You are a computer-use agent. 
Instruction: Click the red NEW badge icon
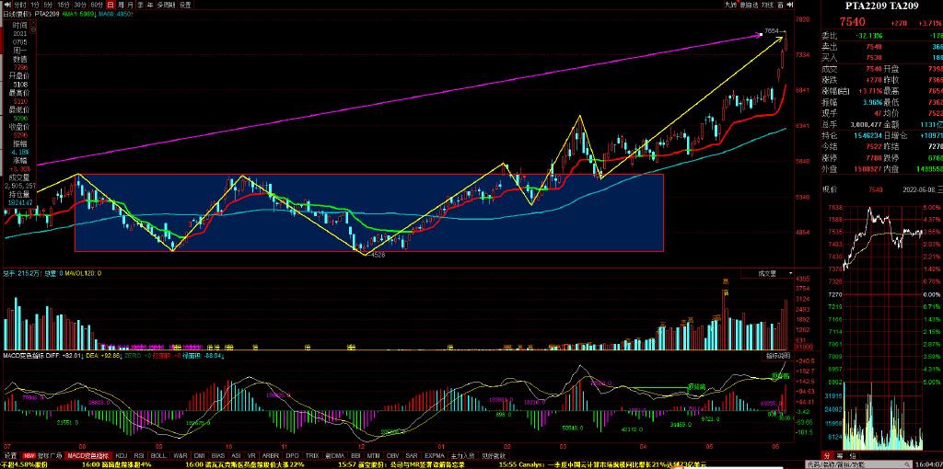tap(29, 456)
